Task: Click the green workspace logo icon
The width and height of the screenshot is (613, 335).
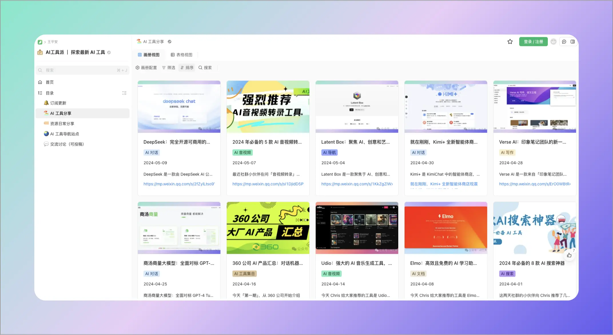Action: [40, 42]
